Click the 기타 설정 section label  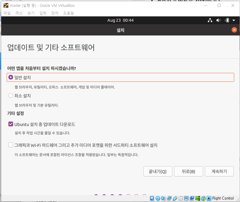16,113
